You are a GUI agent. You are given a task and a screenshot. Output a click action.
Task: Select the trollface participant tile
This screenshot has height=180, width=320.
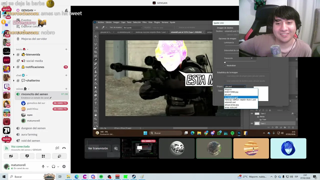177,148
